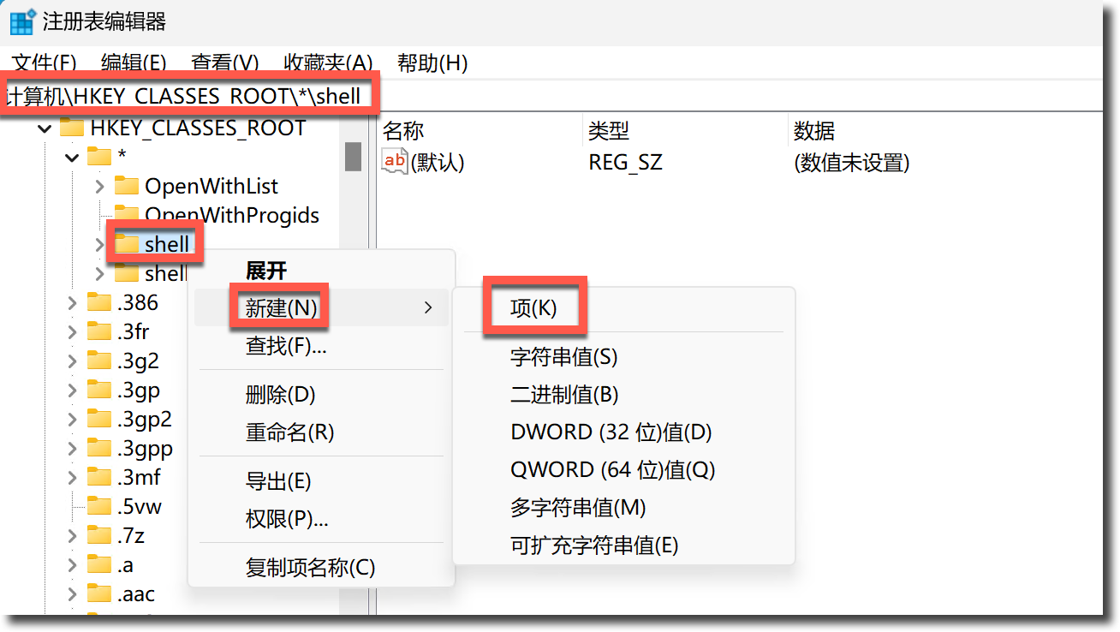Viewport: 1120px width, 632px height.
Task: Click the .aac folder icon
Action: tap(99, 593)
